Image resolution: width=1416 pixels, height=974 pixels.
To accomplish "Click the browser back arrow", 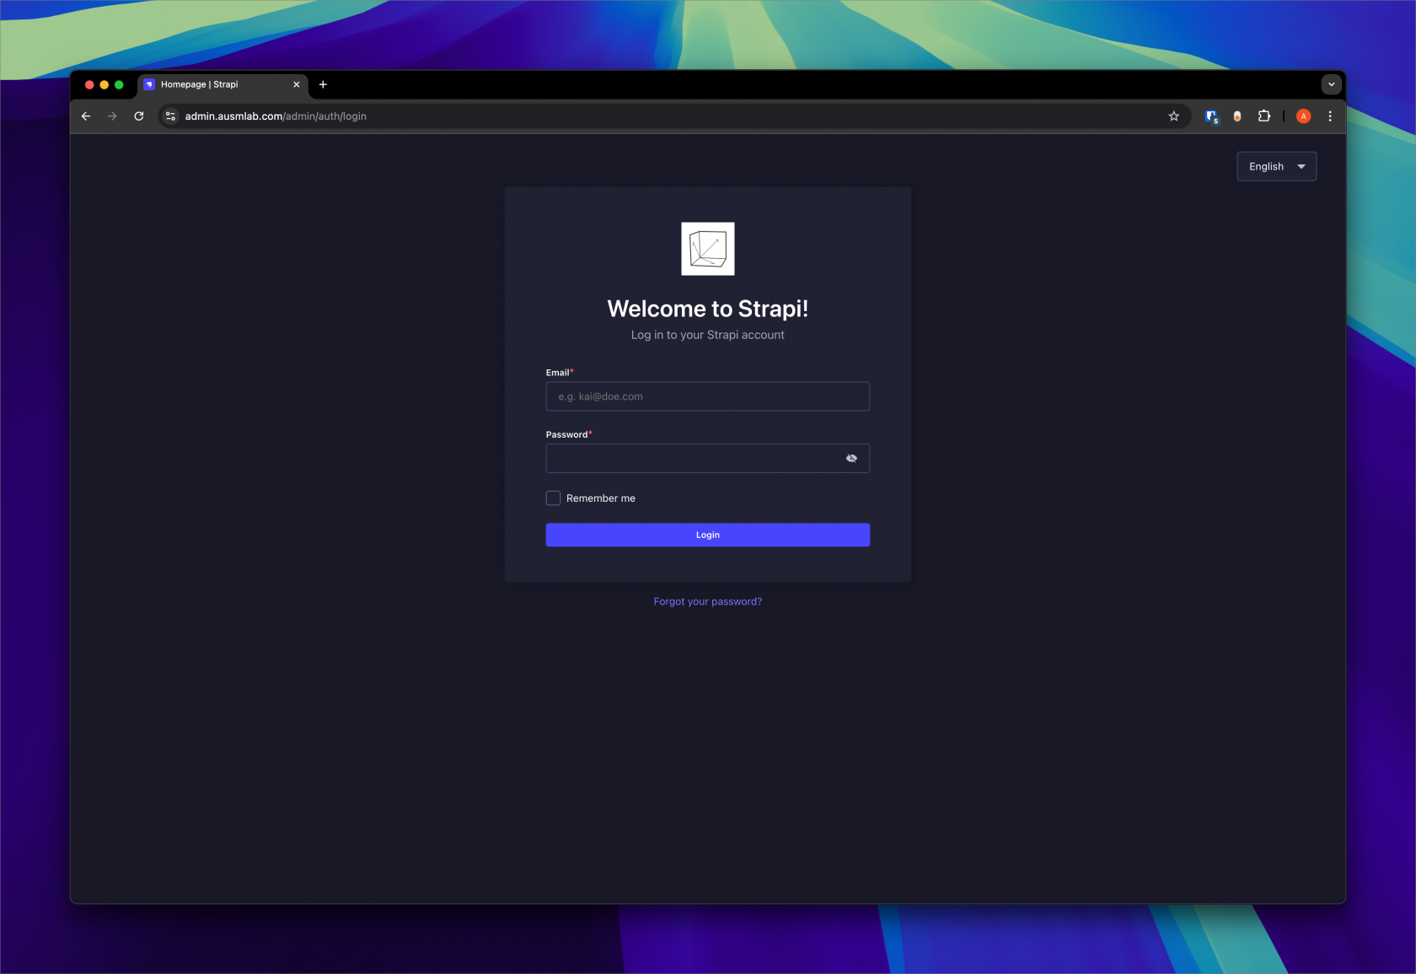I will 86,116.
